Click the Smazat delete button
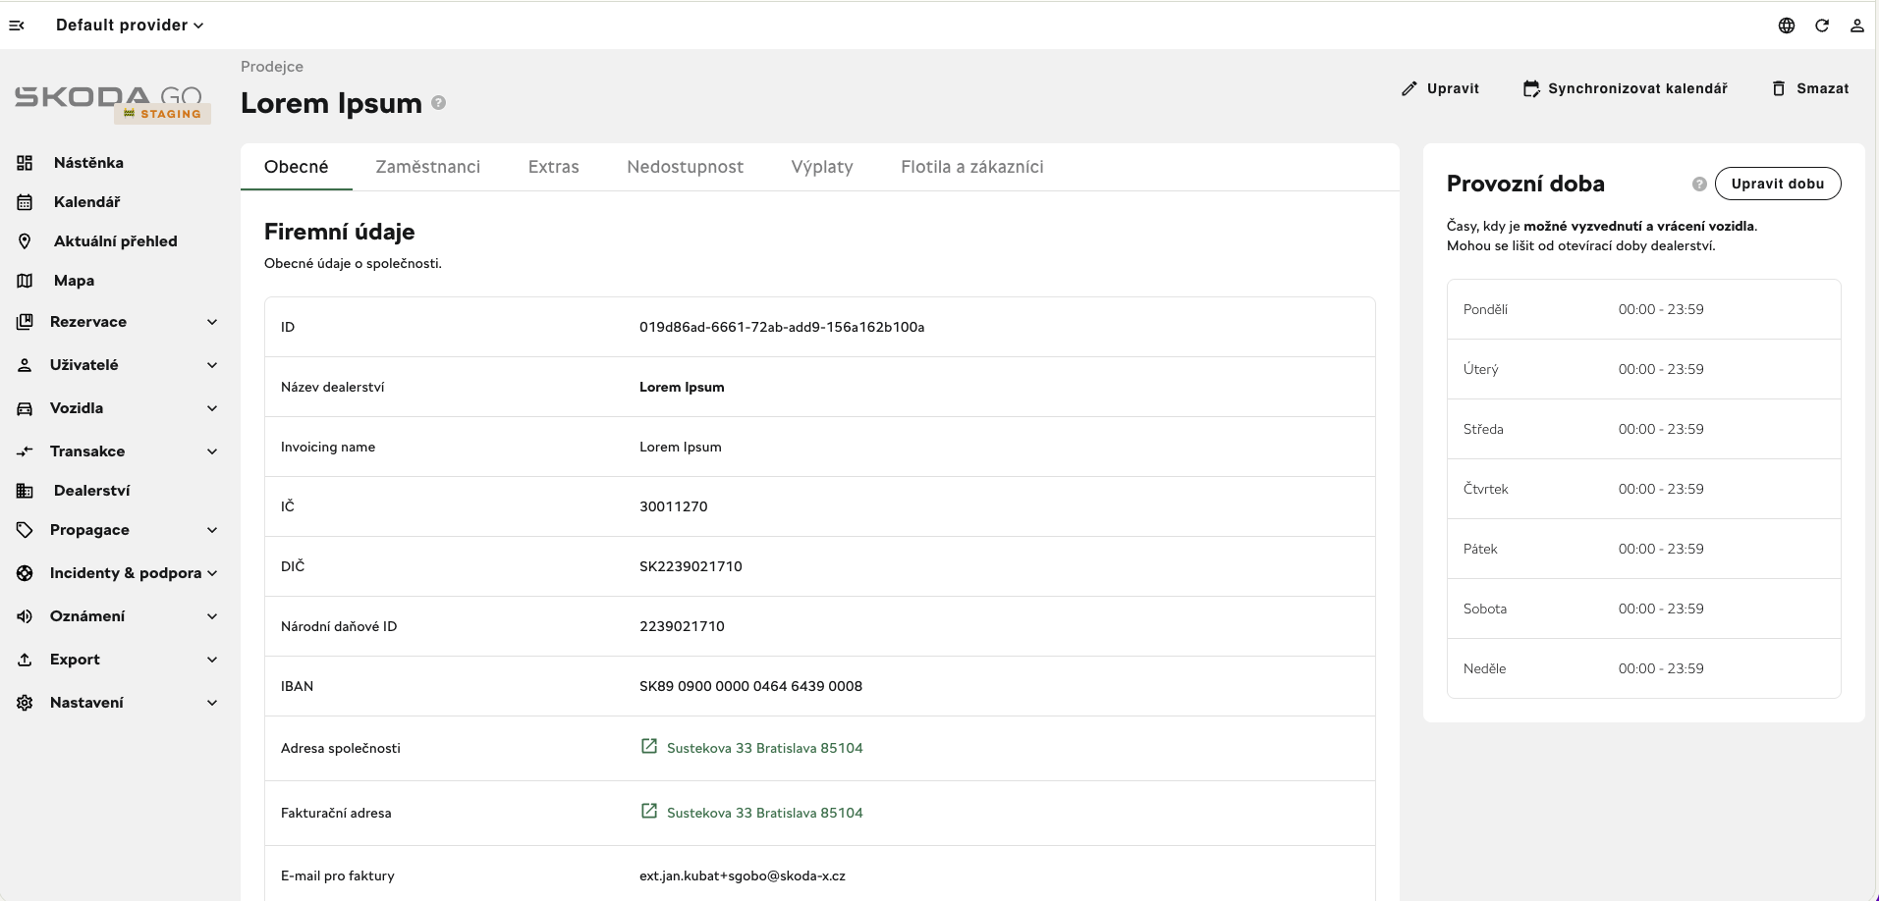This screenshot has height=901, width=1879. click(x=1810, y=88)
